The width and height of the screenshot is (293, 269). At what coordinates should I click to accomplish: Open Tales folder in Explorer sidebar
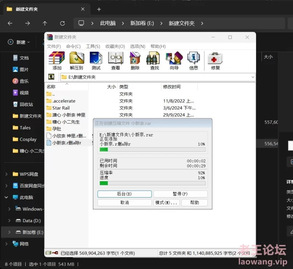22,128
